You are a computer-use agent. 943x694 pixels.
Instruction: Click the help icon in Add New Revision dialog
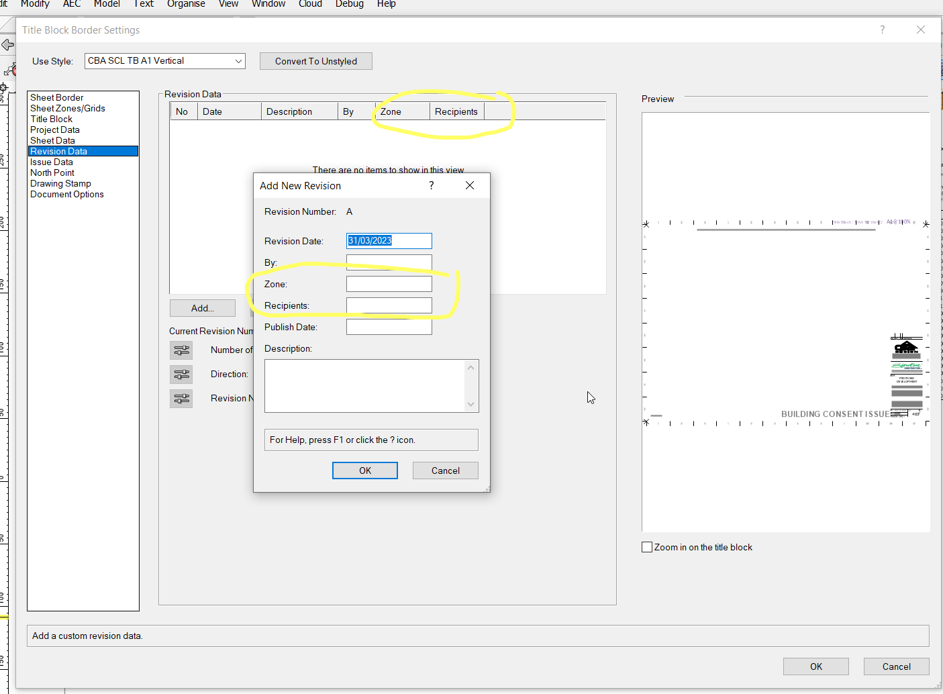[431, 185]
